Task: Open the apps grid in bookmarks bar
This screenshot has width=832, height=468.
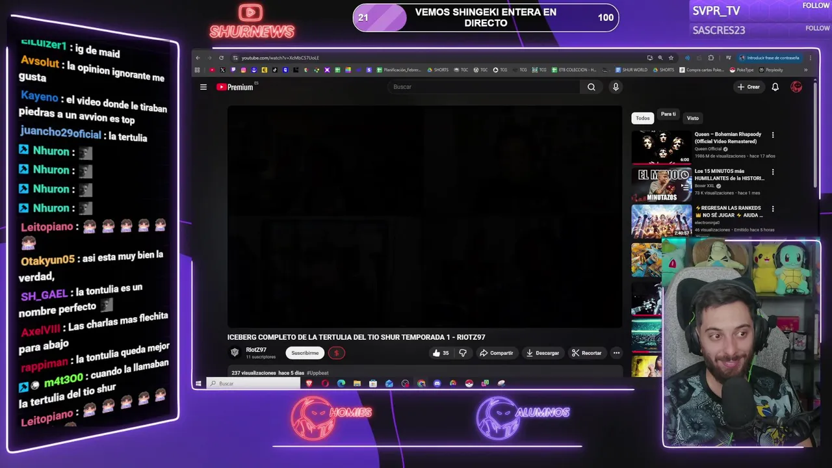Action: [x=197, y=70]
